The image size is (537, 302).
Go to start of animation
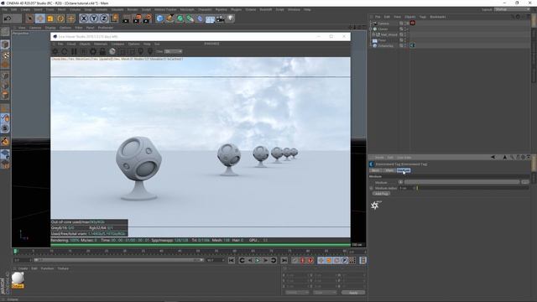(x=232, y=261)
